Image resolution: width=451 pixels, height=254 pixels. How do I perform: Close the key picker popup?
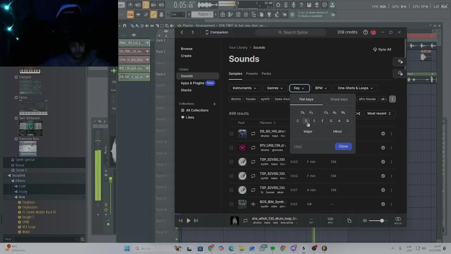point(343,146)
